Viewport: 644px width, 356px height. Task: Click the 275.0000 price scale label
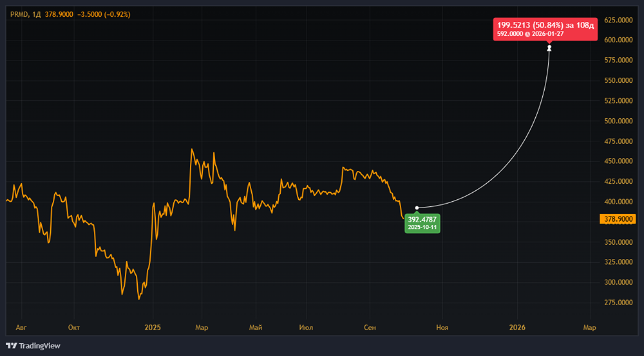coord(618,302)
